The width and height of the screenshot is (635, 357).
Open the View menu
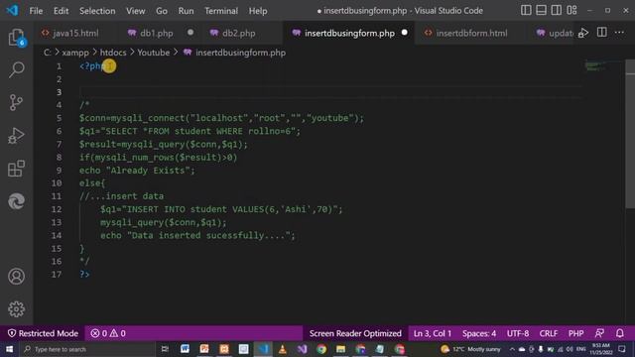coord(135,11)
